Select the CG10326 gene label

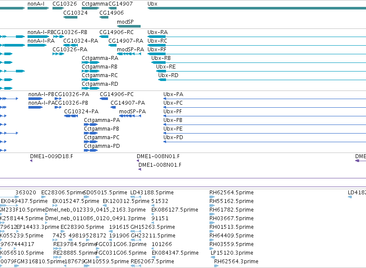(x=65, y=4)
